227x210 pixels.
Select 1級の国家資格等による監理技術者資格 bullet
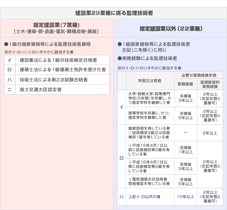click(x=48, y=44)
